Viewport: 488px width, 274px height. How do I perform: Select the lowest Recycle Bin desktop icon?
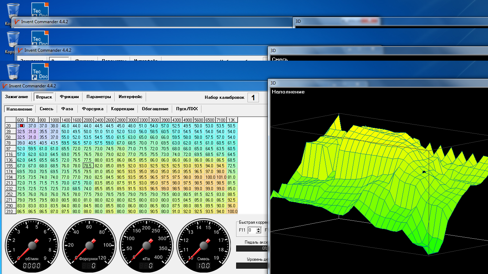(x=13, y=71)
